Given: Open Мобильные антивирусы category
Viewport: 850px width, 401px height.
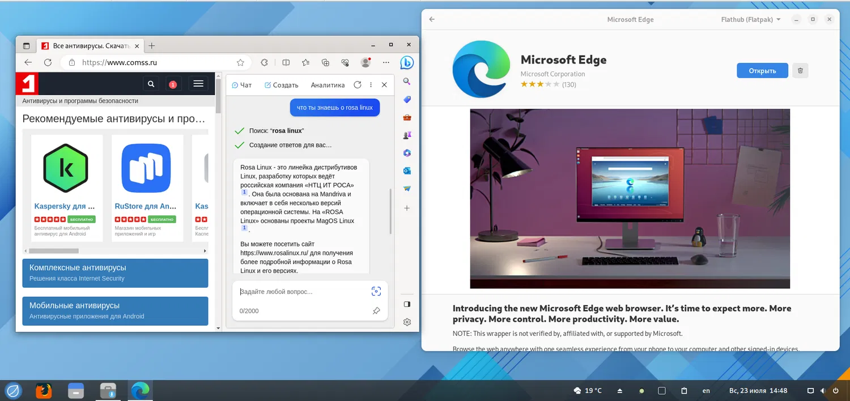Looking at the screenshot, I should (x=115, y=311).
